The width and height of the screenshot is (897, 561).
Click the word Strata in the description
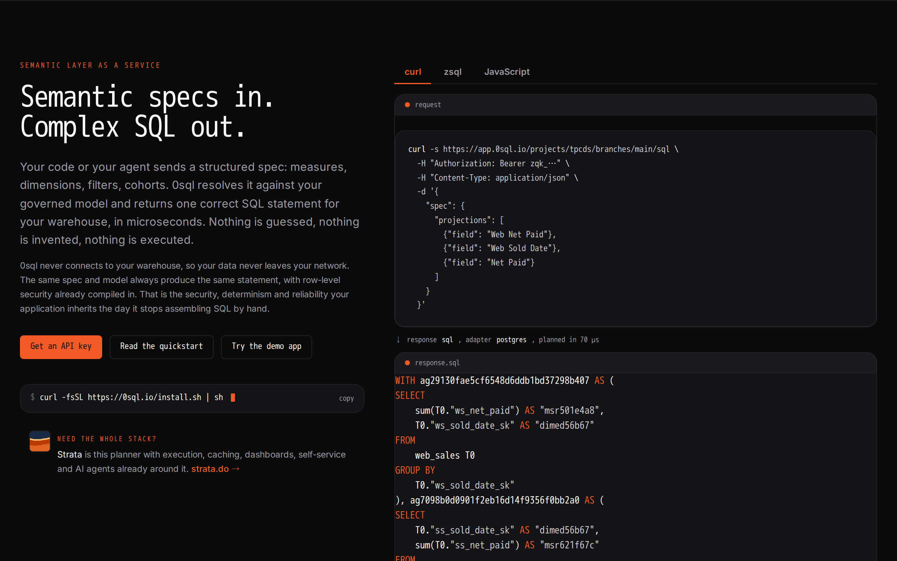(69, 454)
